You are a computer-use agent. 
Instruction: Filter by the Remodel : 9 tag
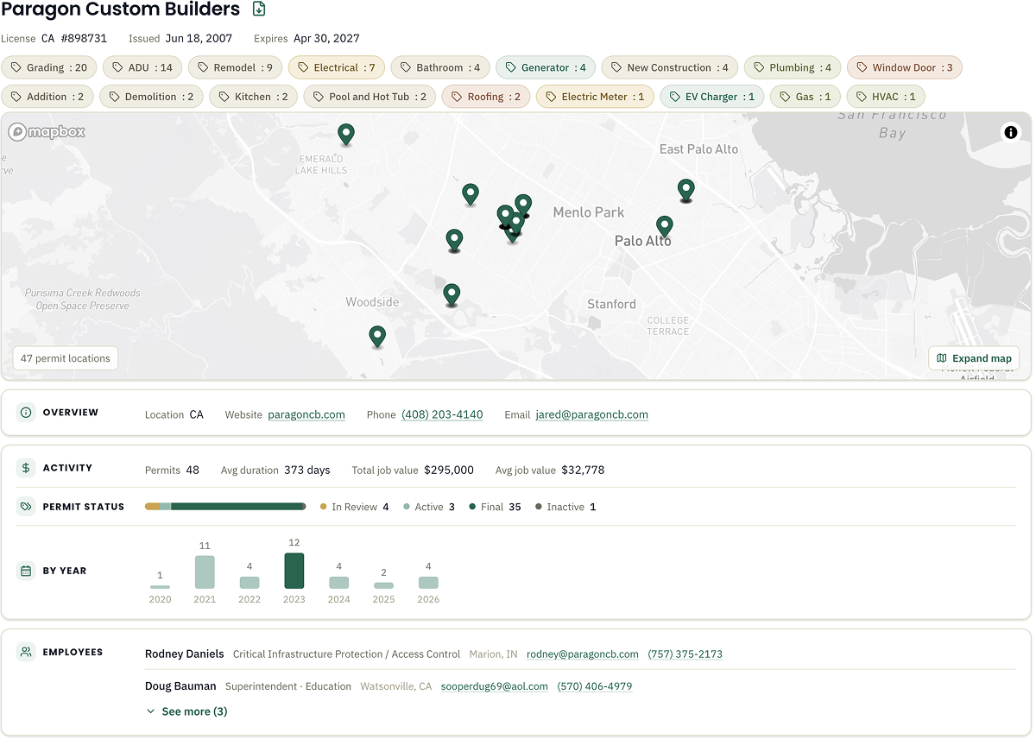235,67
